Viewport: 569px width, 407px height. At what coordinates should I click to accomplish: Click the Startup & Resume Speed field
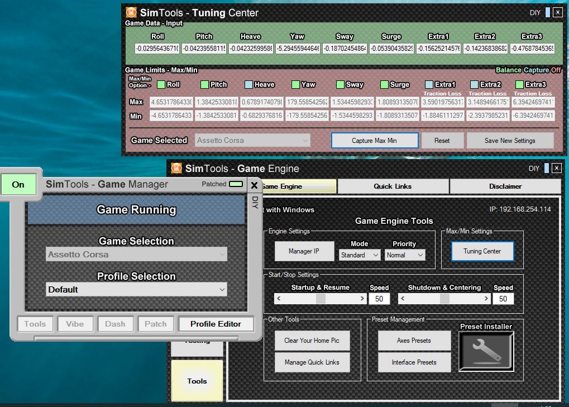pos(379,299)
